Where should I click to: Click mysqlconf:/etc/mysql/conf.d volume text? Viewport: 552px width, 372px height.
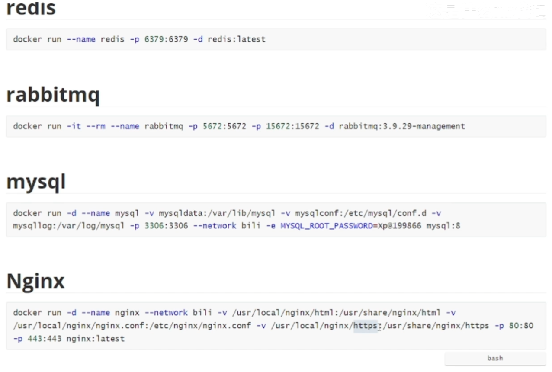[x=361, y=213]
